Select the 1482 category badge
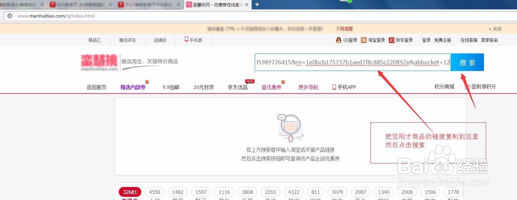517x200 pixels. (178, 192)
